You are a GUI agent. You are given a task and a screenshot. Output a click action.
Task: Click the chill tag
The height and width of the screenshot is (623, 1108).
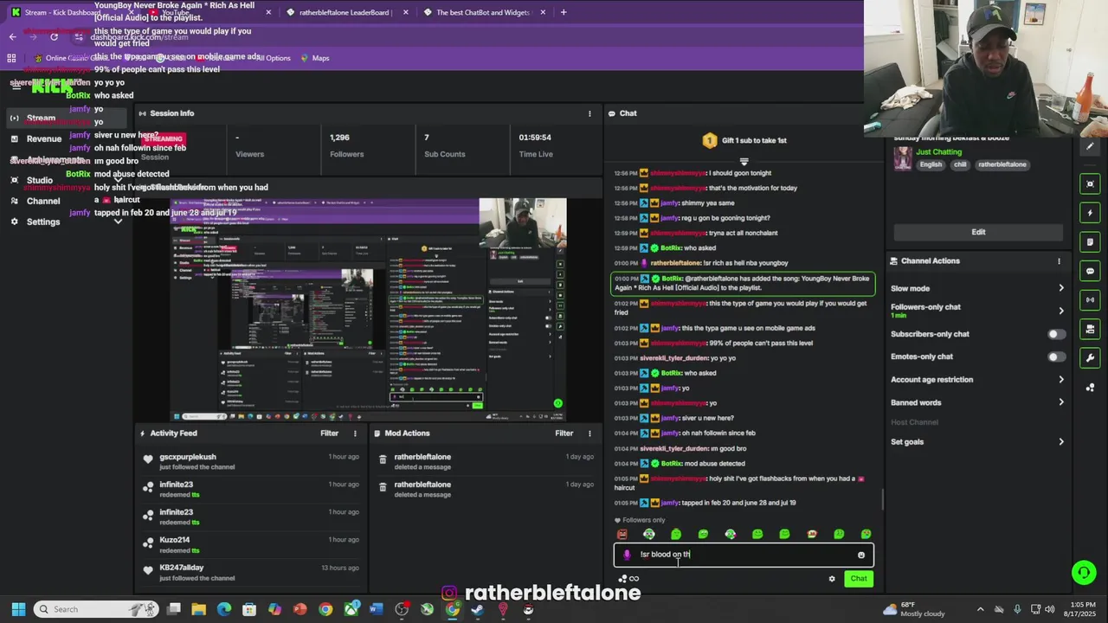960,164
